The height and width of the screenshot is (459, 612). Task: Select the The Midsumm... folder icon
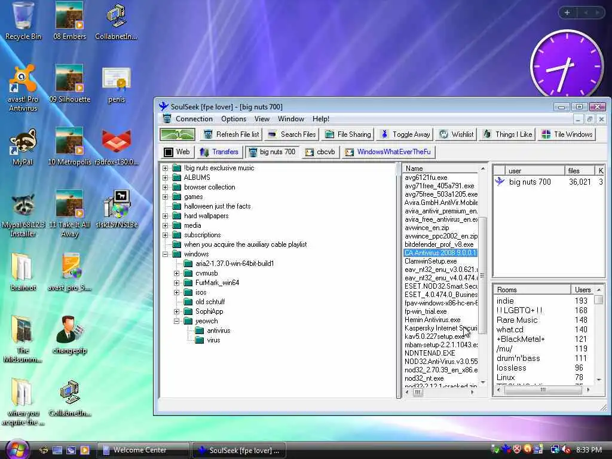(23, 339)
